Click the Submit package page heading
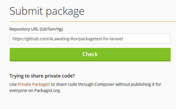 tap(47, 11)
